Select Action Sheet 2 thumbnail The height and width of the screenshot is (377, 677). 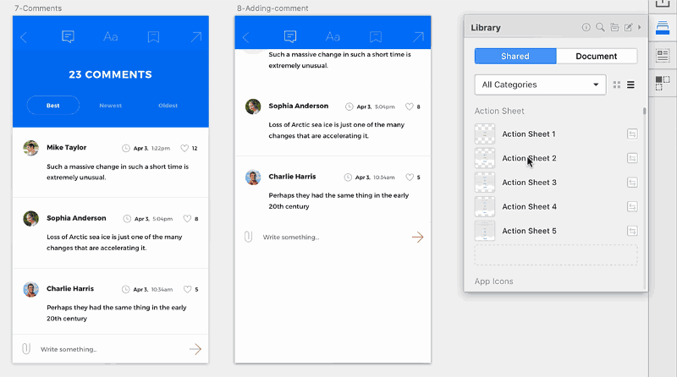[x=485, y=158]
